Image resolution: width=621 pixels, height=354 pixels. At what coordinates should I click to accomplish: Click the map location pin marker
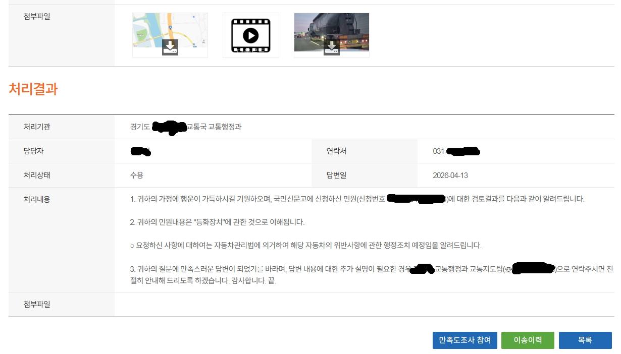pyautogui.click(x=170, y=28)
